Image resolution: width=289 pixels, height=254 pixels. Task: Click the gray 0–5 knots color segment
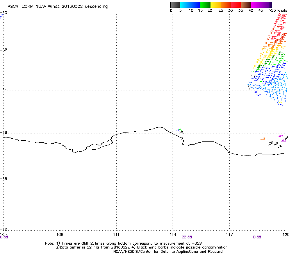(175, 5)
